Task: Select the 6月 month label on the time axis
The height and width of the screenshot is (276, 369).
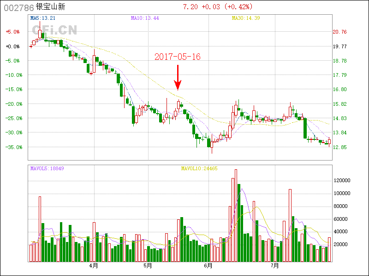Action: tap(208, 265)
